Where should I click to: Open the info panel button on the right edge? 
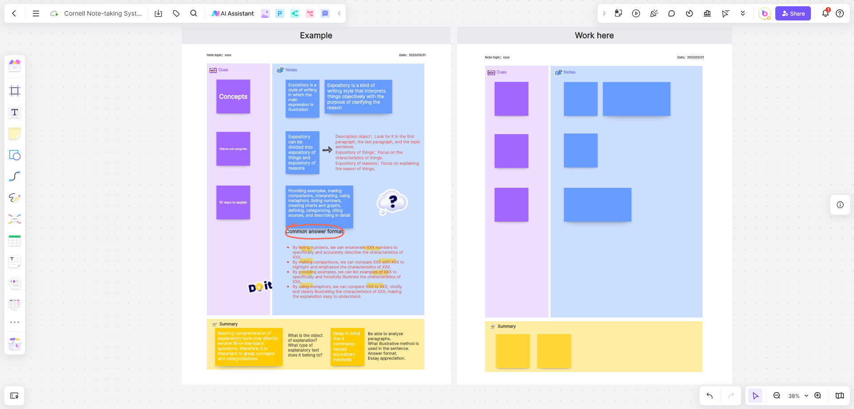[840, 205]
